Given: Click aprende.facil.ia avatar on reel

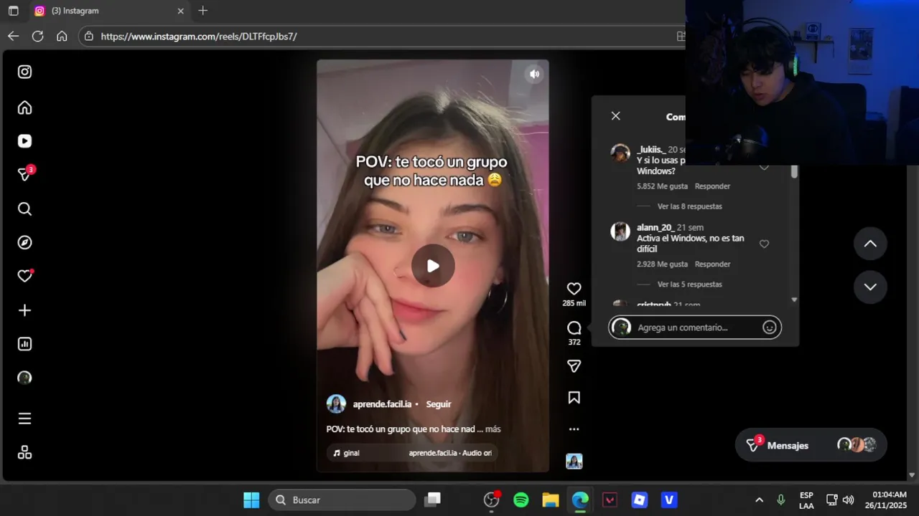Looking at the screenshot, I should coord(336,404).
